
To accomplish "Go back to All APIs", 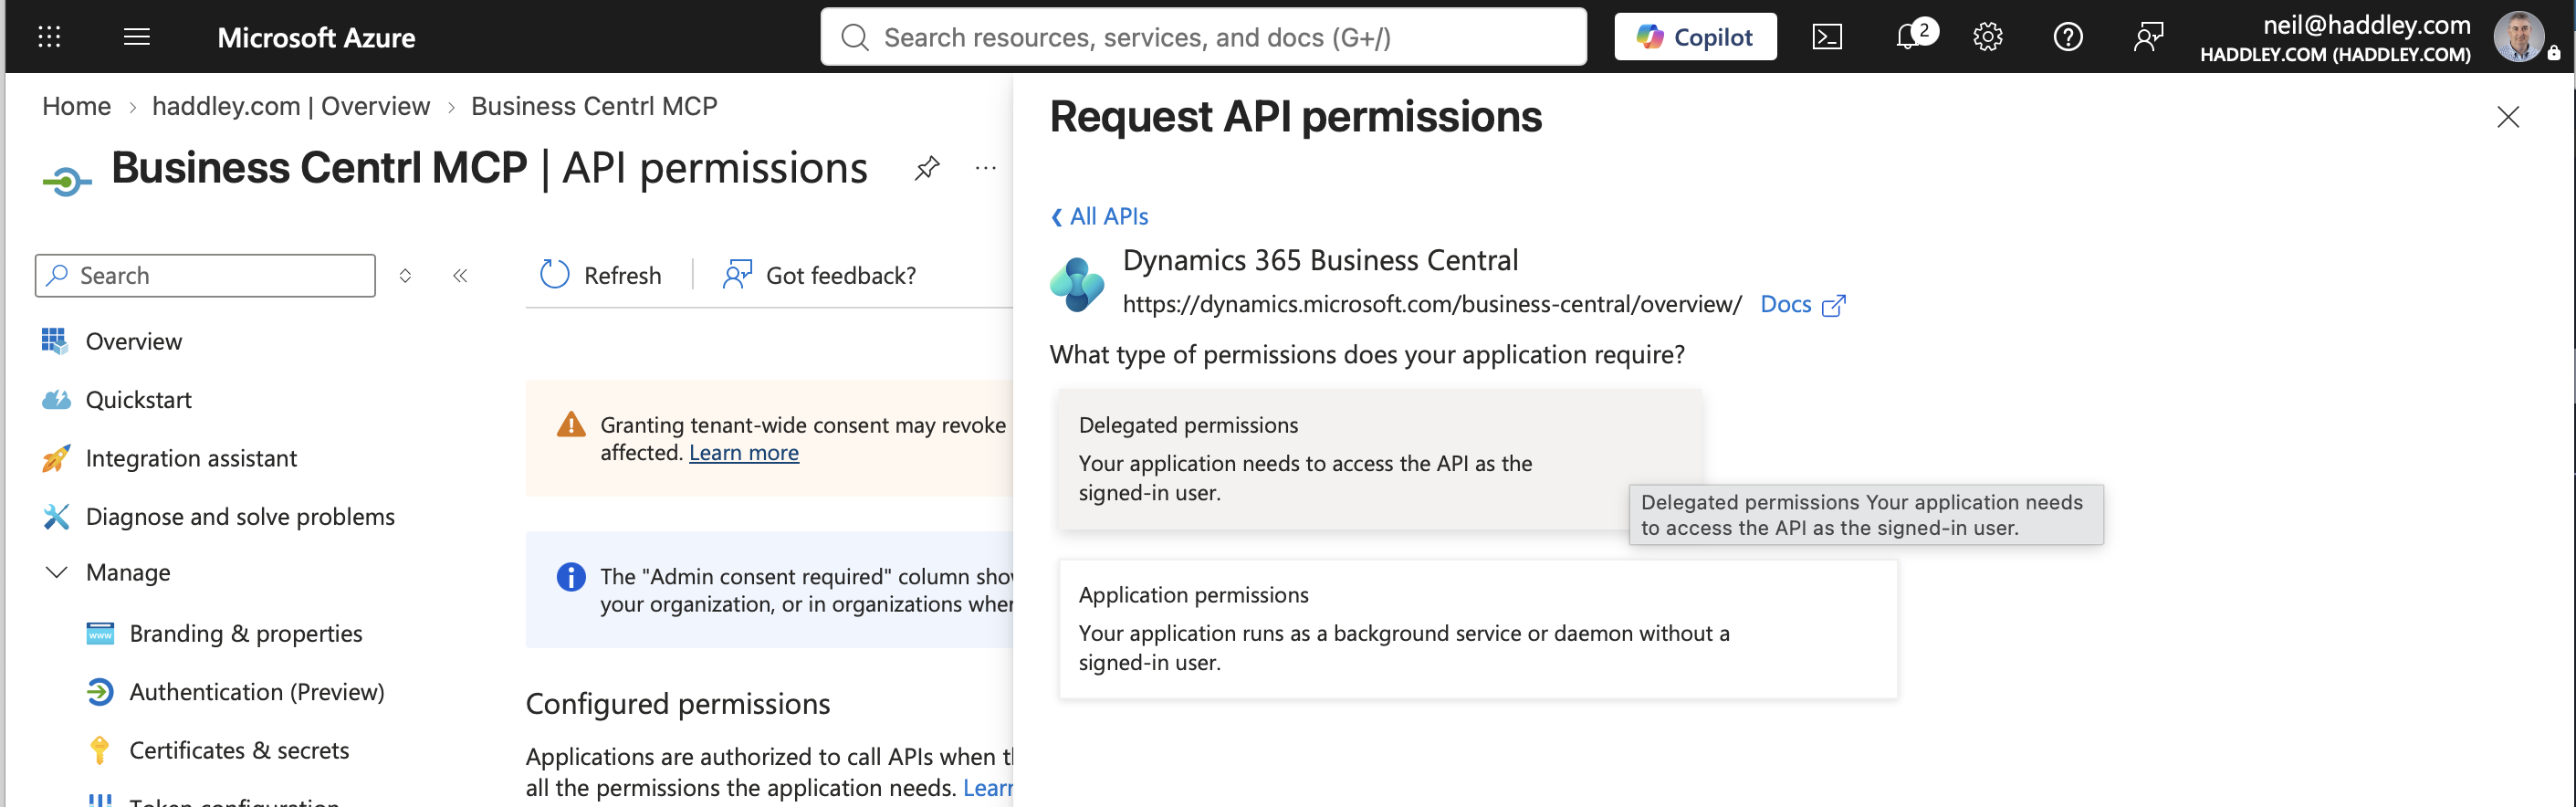I will tap(1100, 216).
